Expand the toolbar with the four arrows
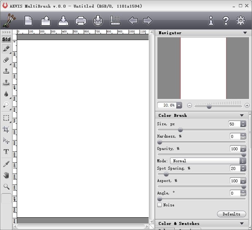 (x=6, y=32)
